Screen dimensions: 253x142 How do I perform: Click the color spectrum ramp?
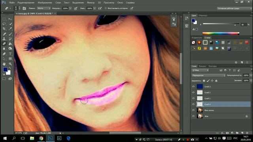tap(221, 34)
